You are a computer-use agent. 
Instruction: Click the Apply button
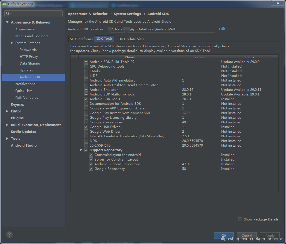pos(270,236)
